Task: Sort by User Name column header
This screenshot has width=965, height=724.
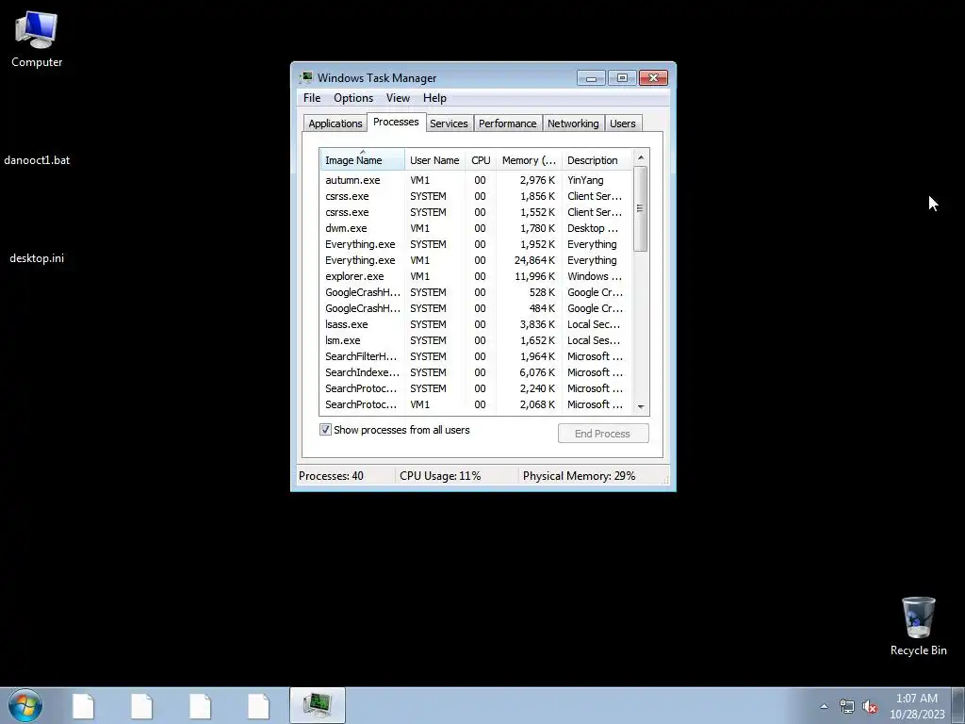Action: pos(434,160)
